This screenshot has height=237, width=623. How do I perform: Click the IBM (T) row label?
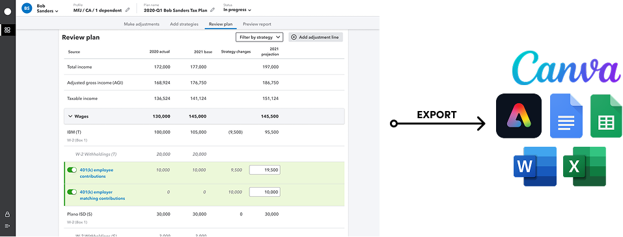(x=74, y=132)
